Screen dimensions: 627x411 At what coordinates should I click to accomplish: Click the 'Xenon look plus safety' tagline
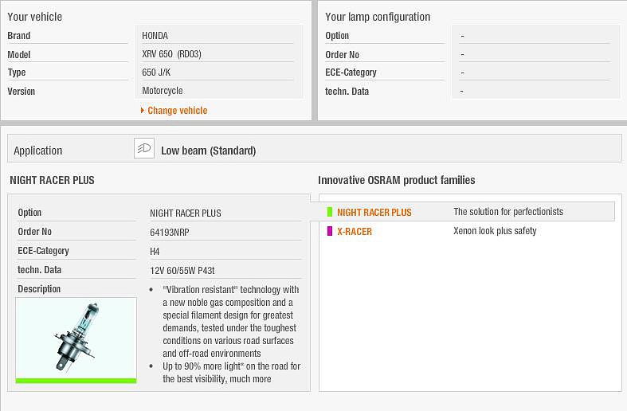[x=495, y=231]
